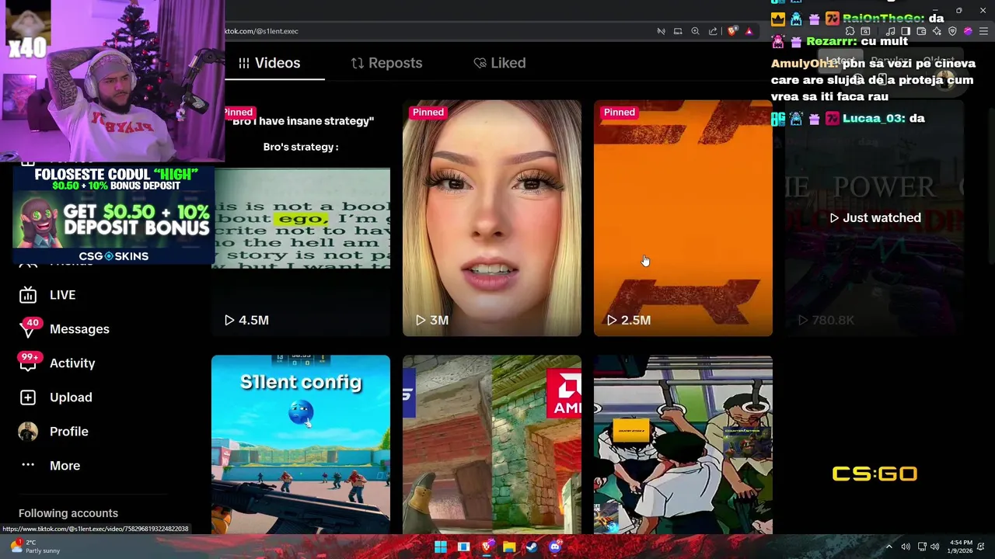The image size is (995, 559).
Task: Click the muted media icon in address bar
Action: 661,31
